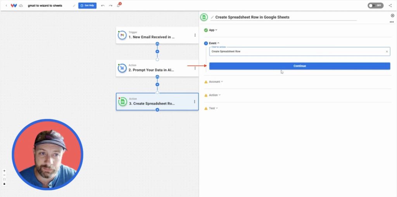
Task: Undo the last change
Action: 103,5
